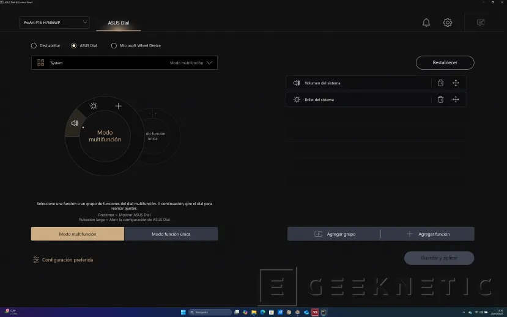Open settings via the gear icon

pos(448,22)
